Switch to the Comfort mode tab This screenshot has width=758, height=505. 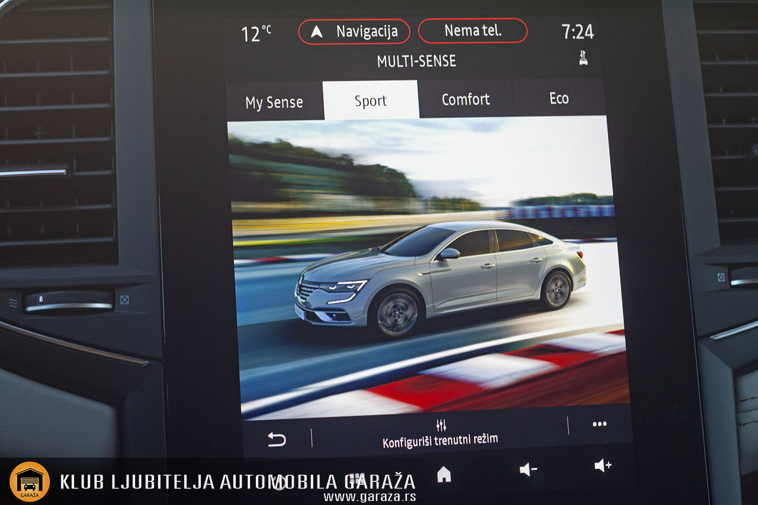pos(465,99)
